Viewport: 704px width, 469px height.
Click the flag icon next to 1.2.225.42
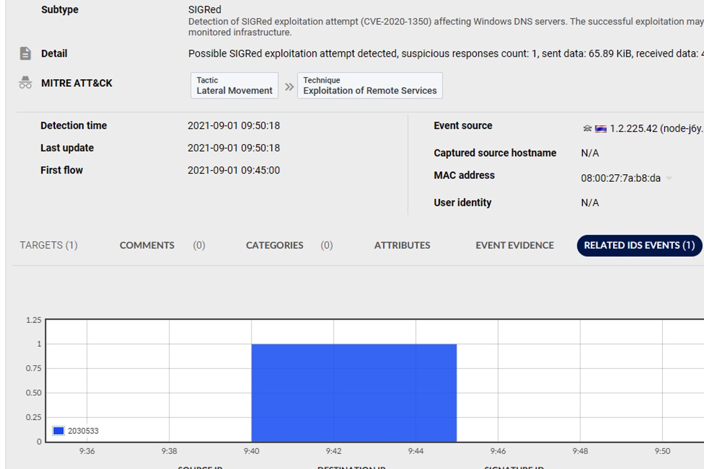[x=601, y=129]
